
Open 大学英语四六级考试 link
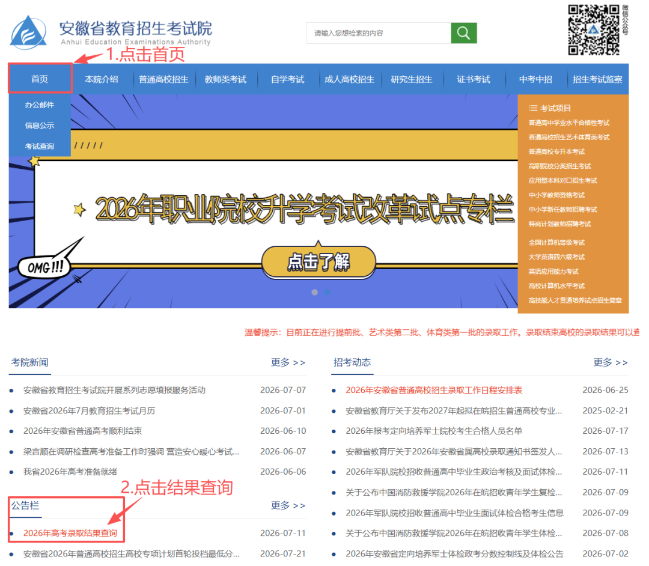pos(556,257)
